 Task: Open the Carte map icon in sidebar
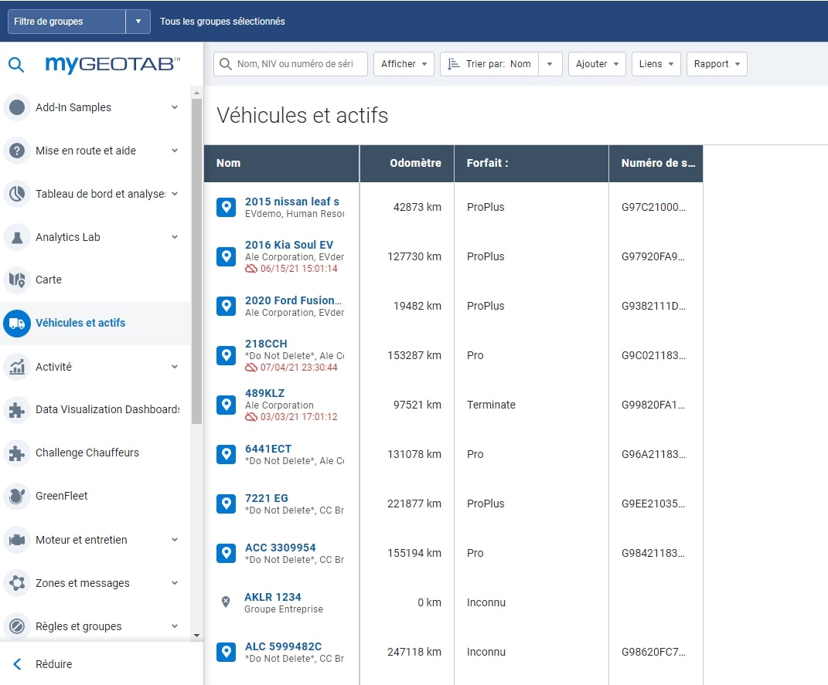[17, 280]
